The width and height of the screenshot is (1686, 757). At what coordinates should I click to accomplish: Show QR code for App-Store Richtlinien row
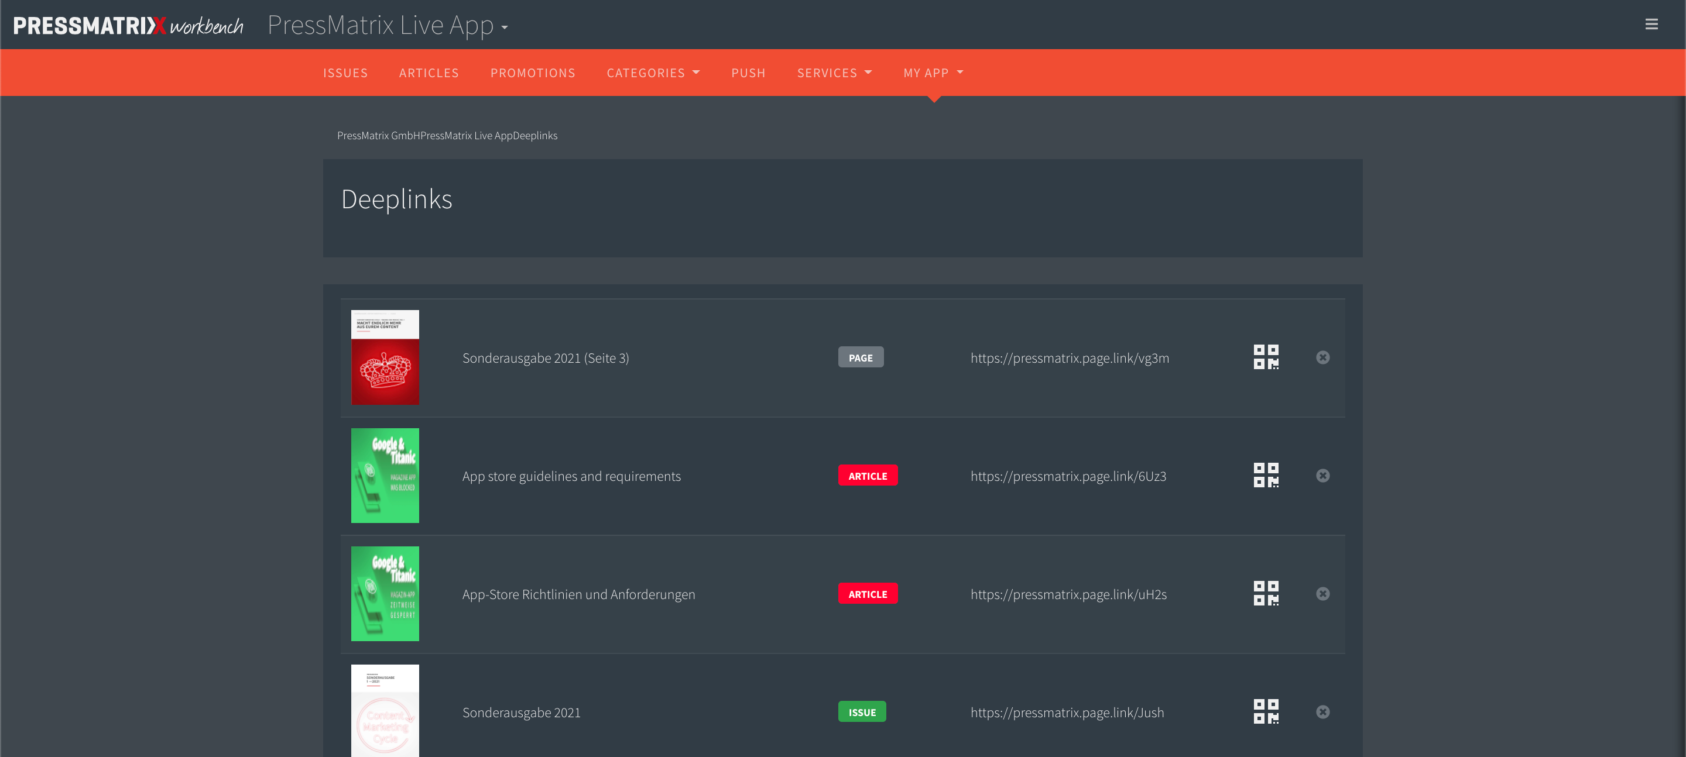tap(1266, 593)
